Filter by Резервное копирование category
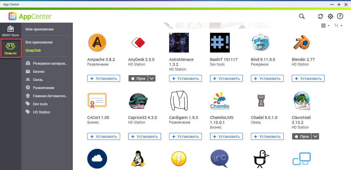 point(46,63)
